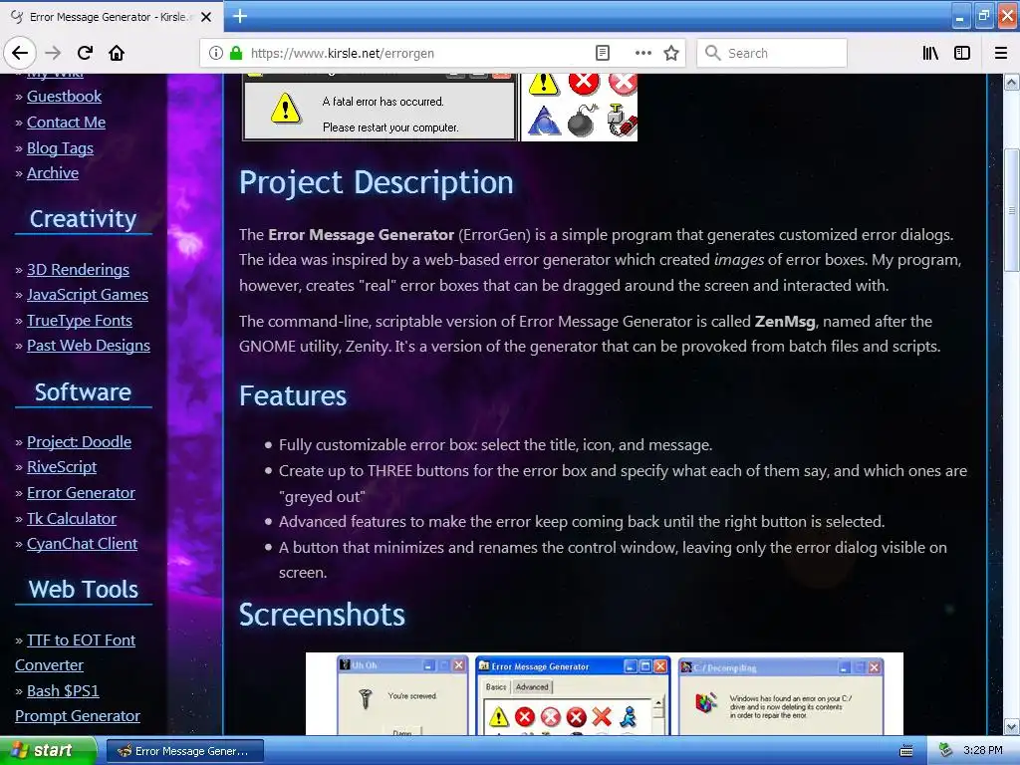
Task: Click the 'Uh Oh' screenshot thumbnail
Action: (402, 696)
